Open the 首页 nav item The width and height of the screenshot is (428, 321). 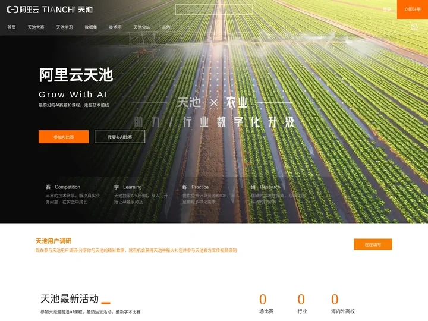click(11, 27)
